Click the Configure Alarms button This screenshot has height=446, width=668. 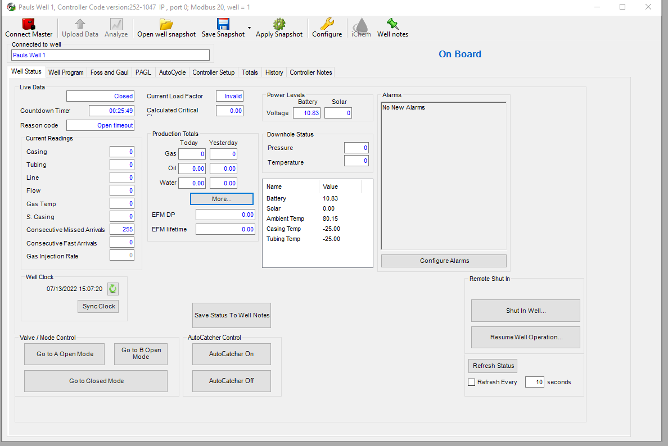click(444, 261)
